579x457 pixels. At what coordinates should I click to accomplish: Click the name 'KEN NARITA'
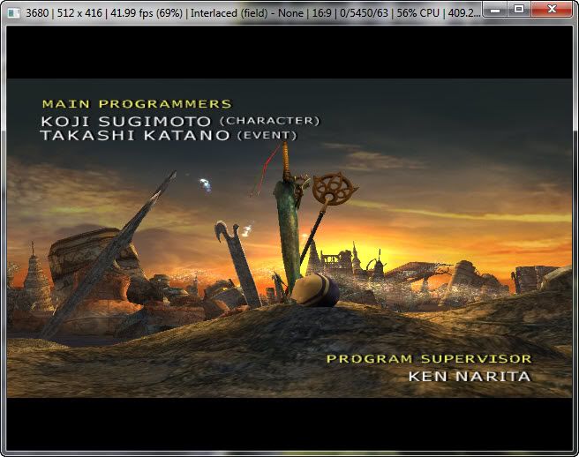[x=470, y=376]
